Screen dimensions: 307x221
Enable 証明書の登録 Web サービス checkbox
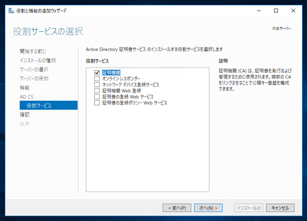(97, 97)
